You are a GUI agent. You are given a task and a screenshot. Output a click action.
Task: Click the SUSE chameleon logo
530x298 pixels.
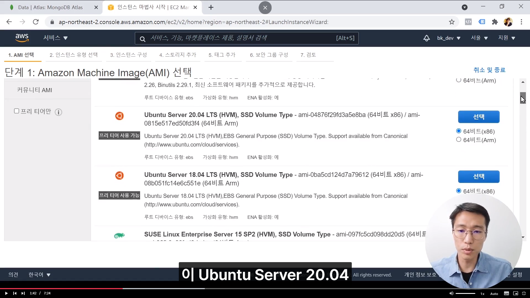click(x=119, y=235)
